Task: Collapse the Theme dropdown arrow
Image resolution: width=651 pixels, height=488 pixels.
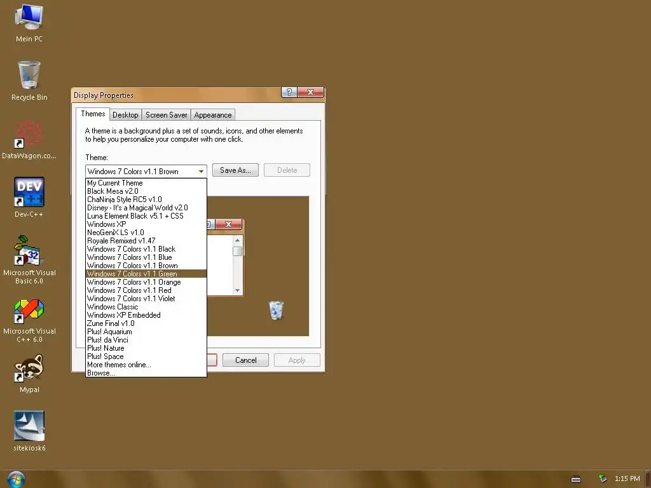Action: click(201, 172)
